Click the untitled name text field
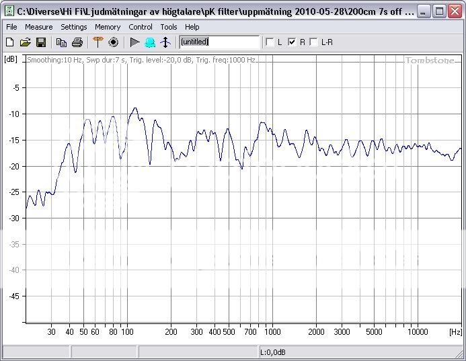This screenshot has height=361, width=466. coord(219,42)
